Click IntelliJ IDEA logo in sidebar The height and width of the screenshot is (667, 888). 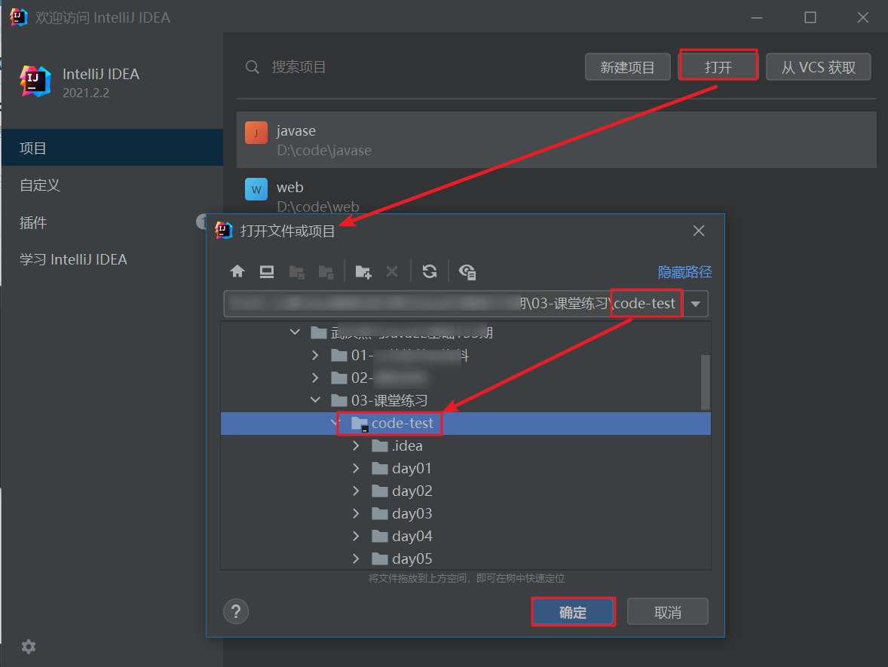(x=35, y=81)
